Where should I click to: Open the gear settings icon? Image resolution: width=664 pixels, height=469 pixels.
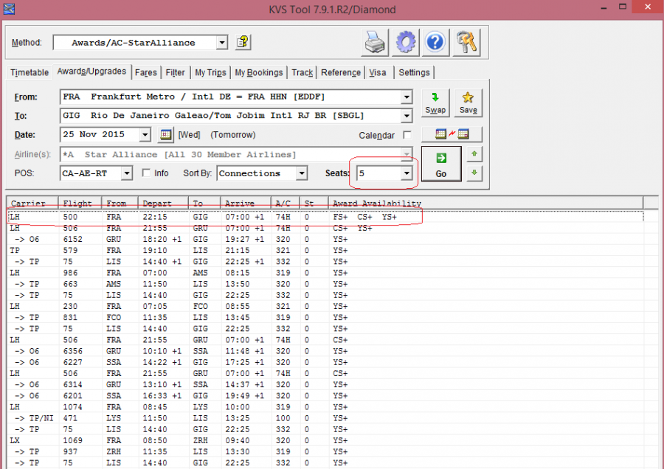coord(406,43)
